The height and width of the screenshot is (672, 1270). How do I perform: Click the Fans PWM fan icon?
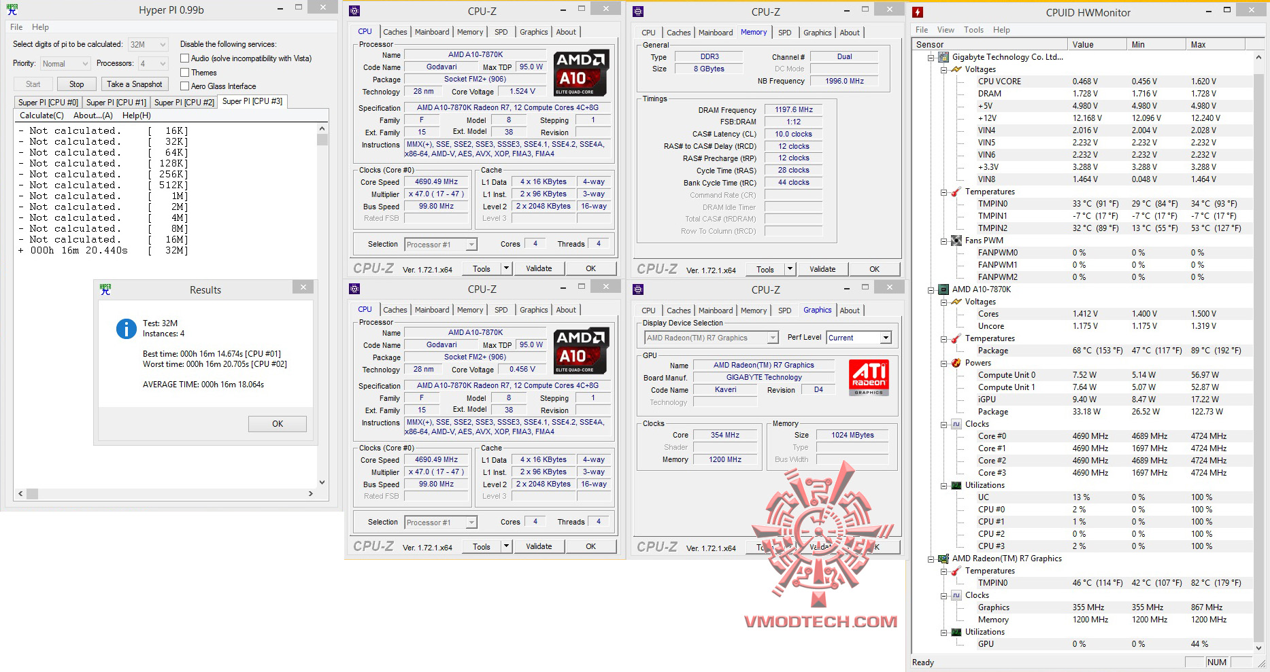point(956,241)
